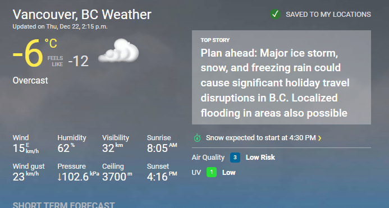This screenshot has width=389, height=208.
Task: Open Snow expected to start at 4:30 PM
Action: click(261, 137)
